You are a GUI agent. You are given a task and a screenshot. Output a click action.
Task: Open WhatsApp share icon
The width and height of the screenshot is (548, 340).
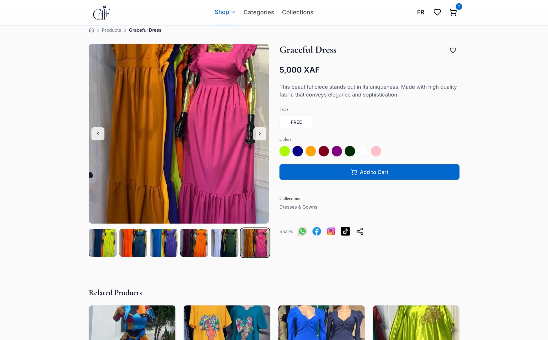click(302, 231)
